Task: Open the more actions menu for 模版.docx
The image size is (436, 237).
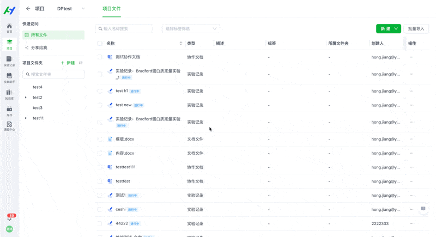Action: click(x=411, y=139)
